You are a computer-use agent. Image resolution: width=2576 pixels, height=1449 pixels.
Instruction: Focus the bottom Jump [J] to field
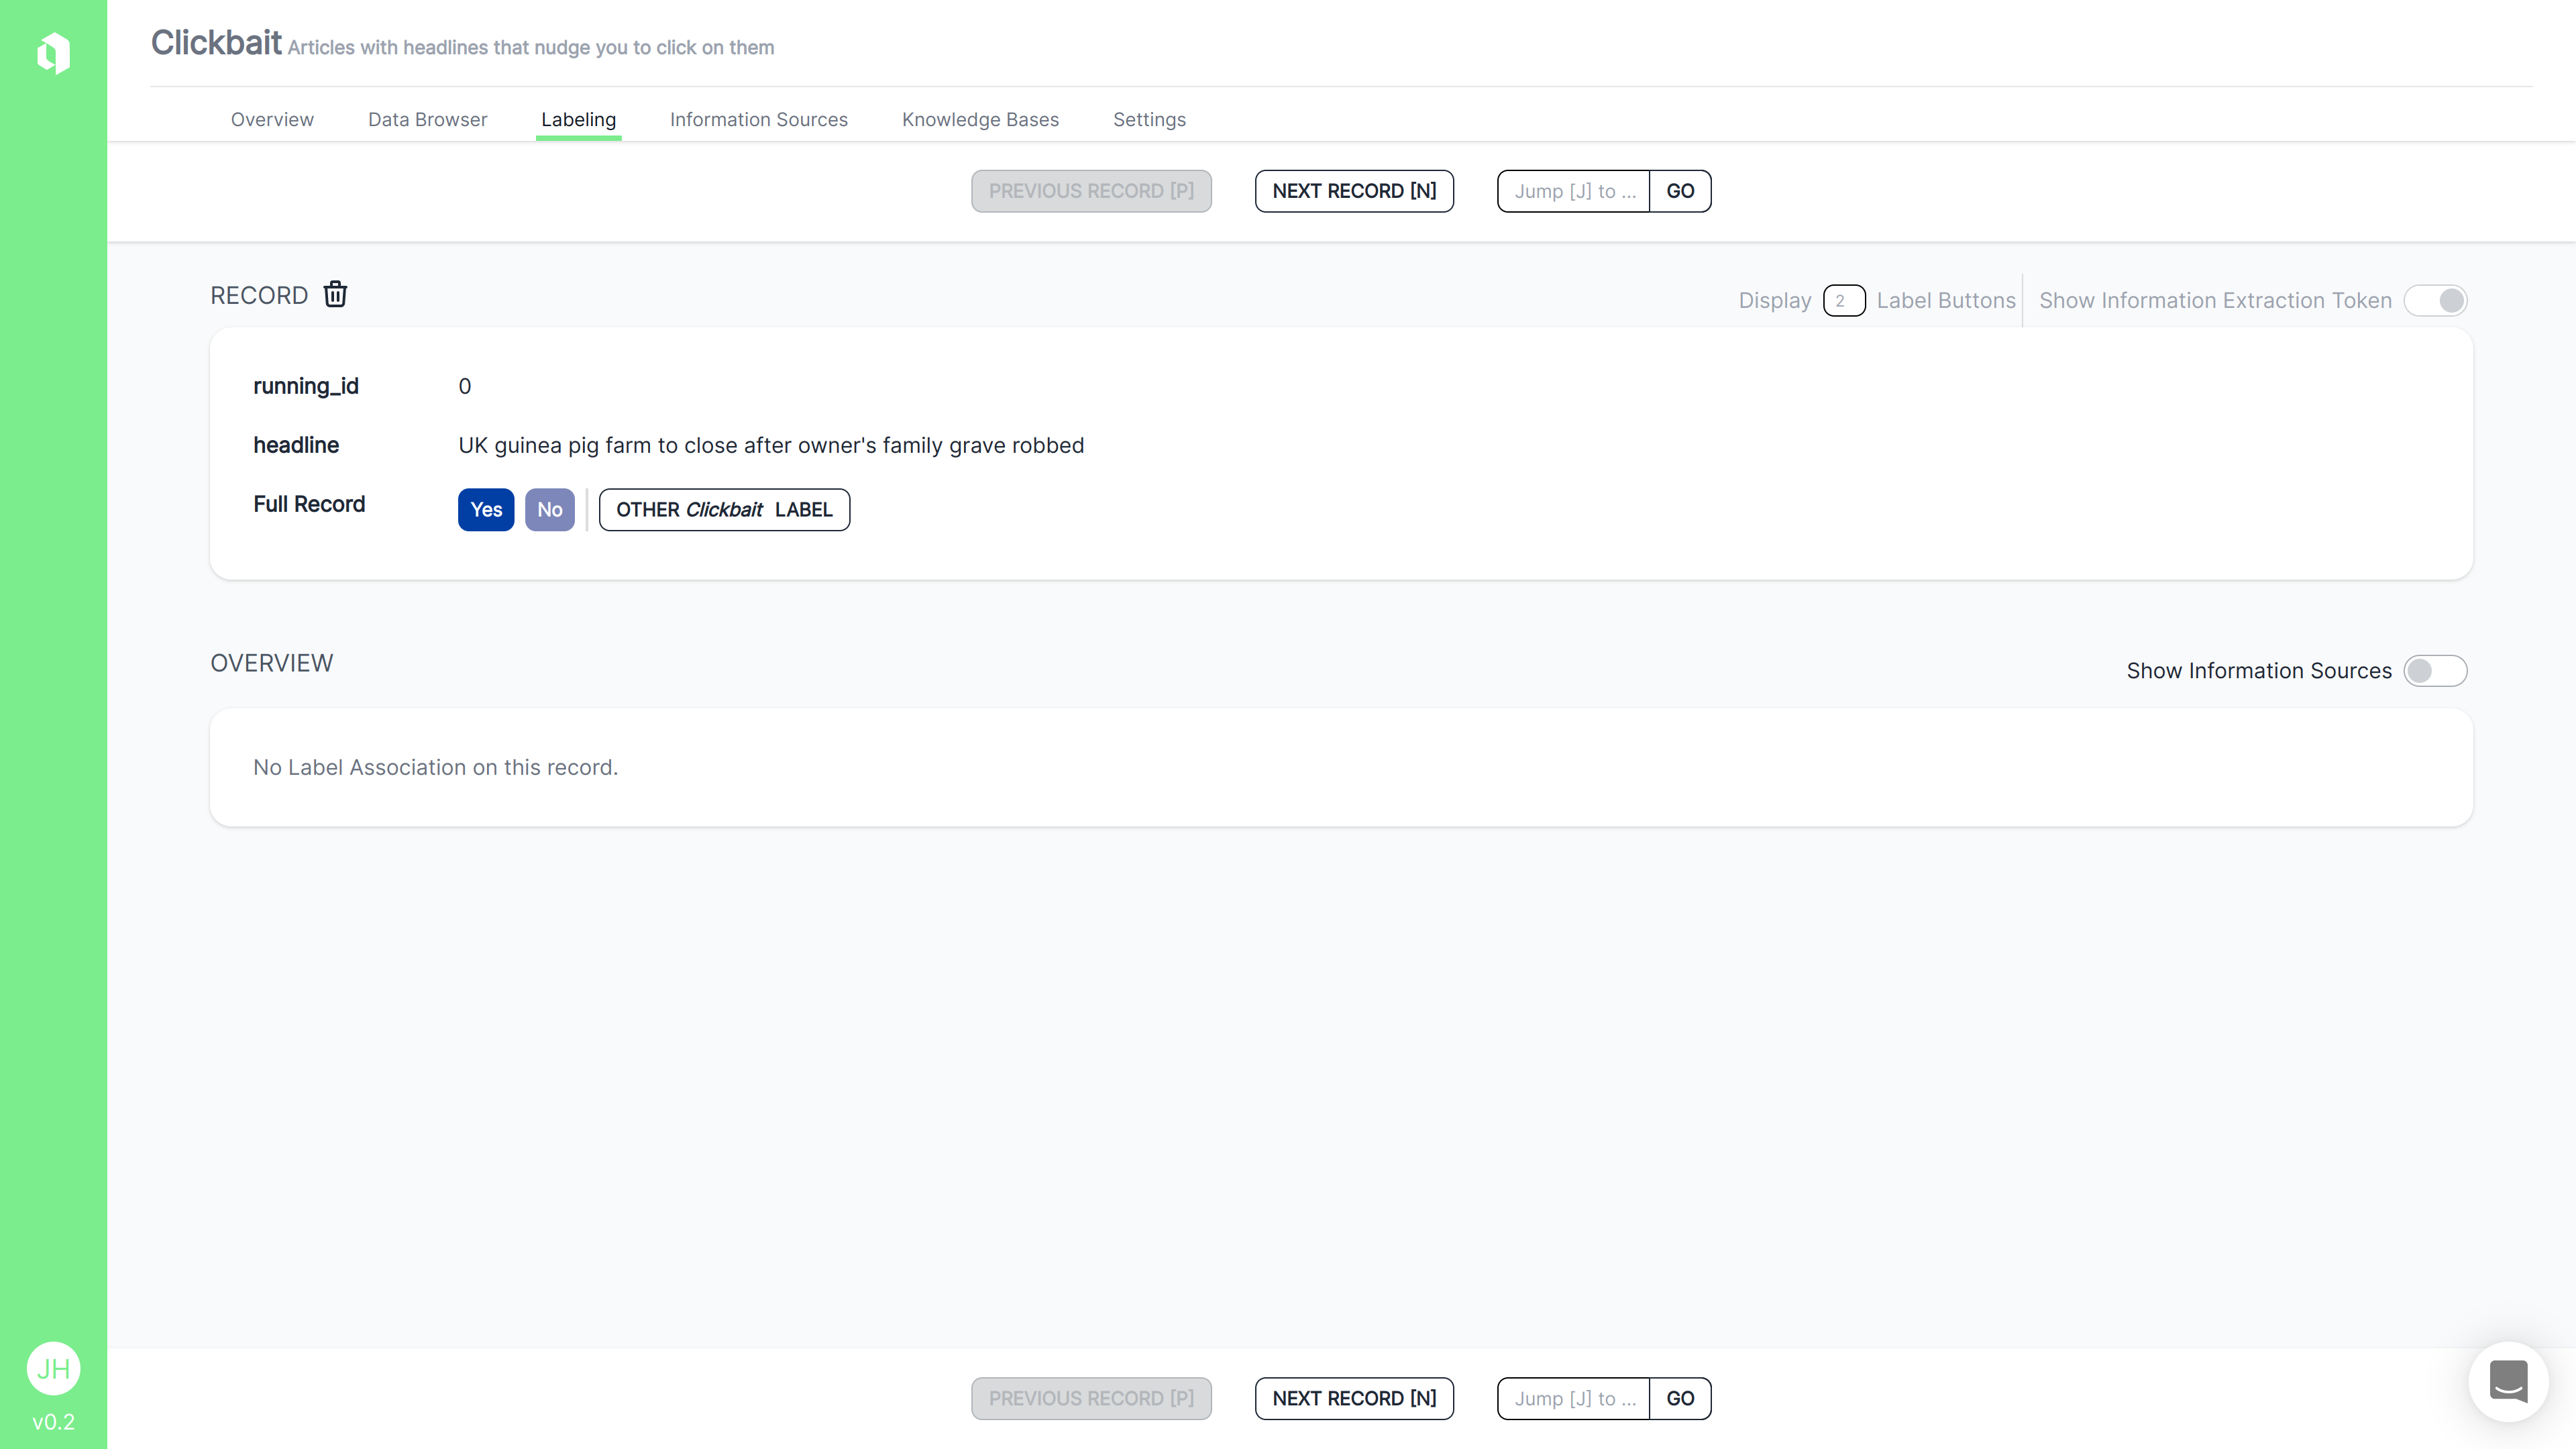coord(1573,1398)
